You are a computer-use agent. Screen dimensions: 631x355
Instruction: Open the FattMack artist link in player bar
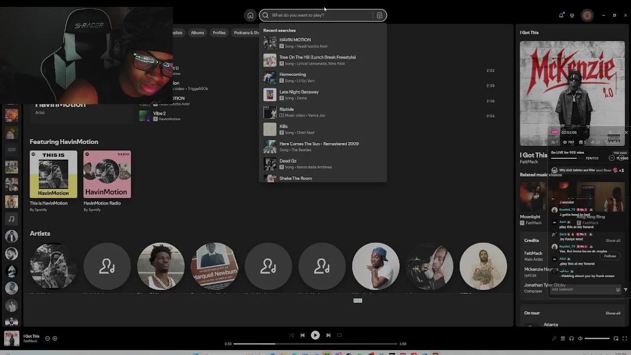(x=31, y=341)
